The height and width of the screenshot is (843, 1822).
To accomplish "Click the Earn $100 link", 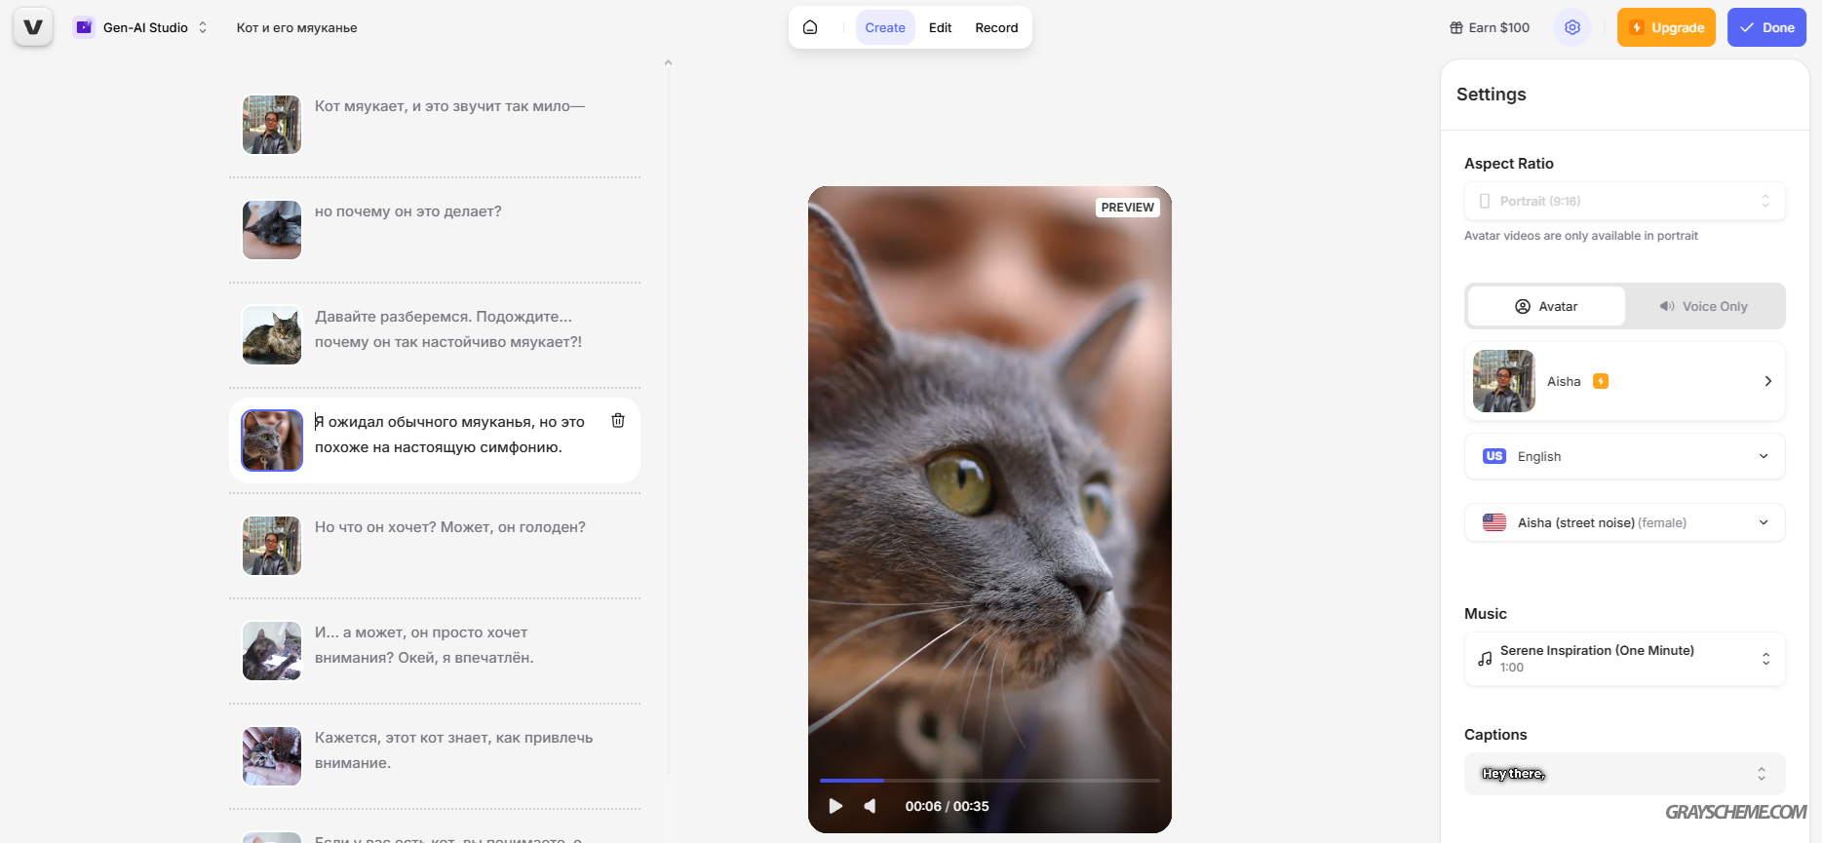I will (x=1490, y=27).
